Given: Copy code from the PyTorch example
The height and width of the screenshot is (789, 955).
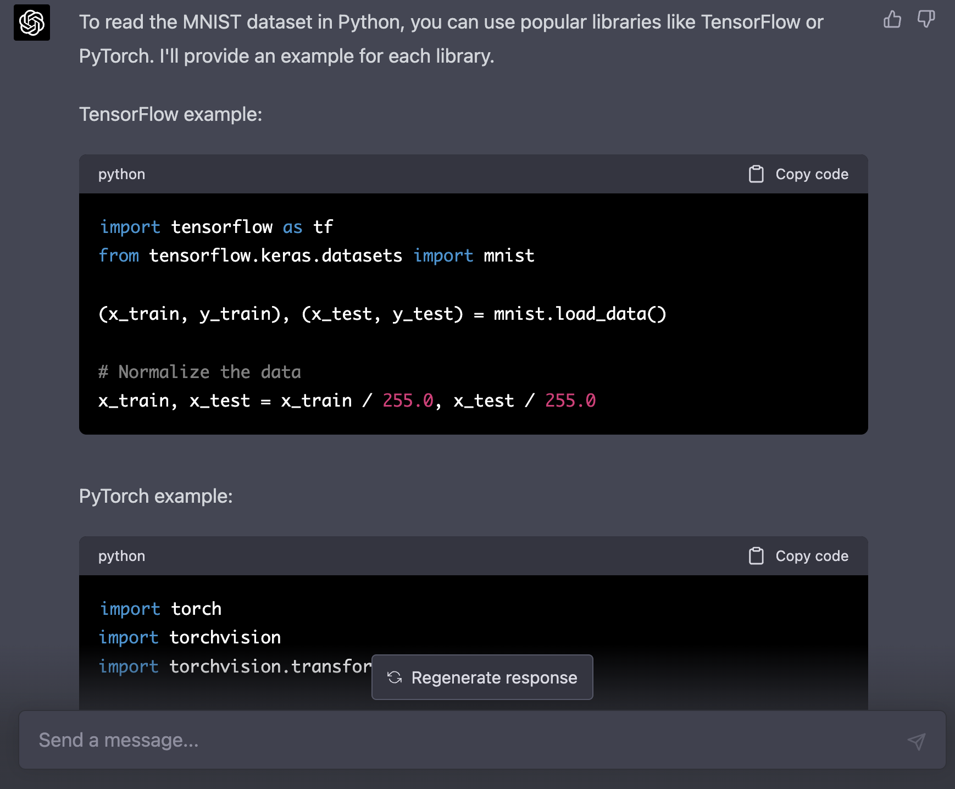Looking at the screenshot, I should (798, 556).
